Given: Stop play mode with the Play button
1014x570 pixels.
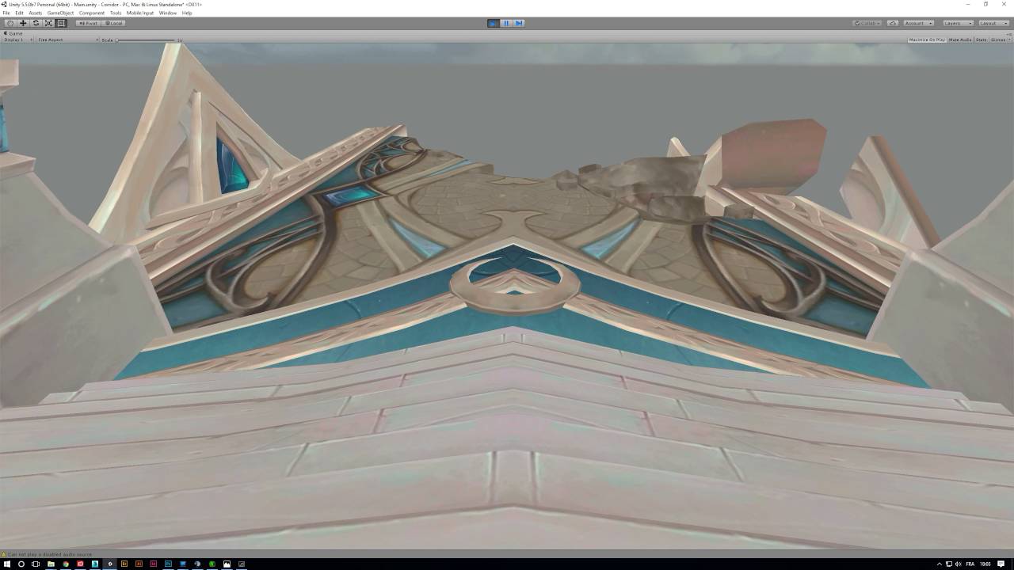Looking at the screenshot, I should click(x=494, y=23).
